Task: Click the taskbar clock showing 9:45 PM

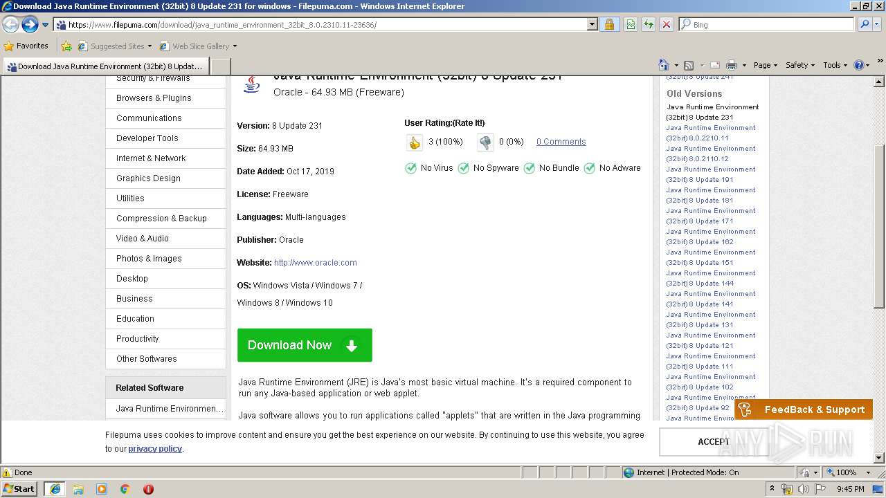Action: [851, 489]
